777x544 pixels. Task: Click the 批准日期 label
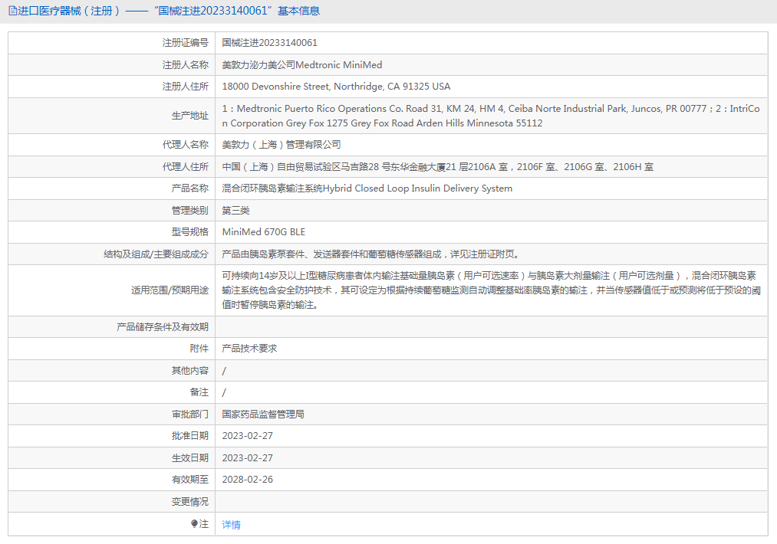tap(189, 436)
